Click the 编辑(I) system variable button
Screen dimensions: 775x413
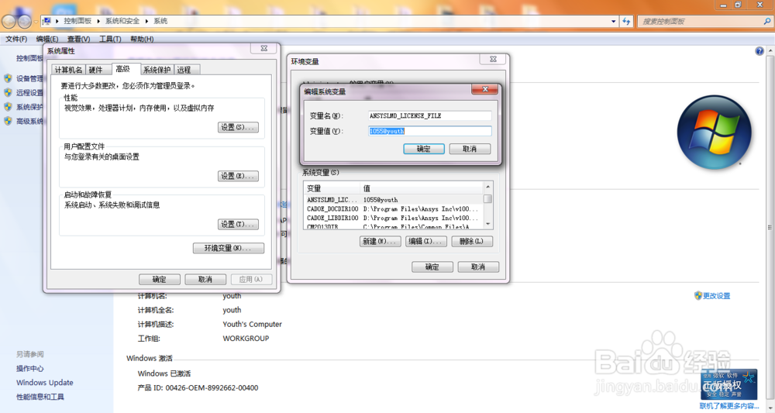(426, 241)
